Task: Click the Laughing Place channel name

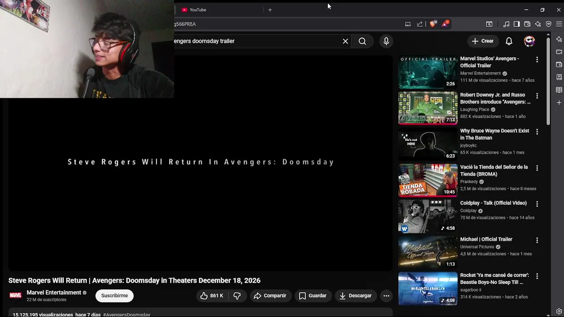Action: [x=475, y=110]
